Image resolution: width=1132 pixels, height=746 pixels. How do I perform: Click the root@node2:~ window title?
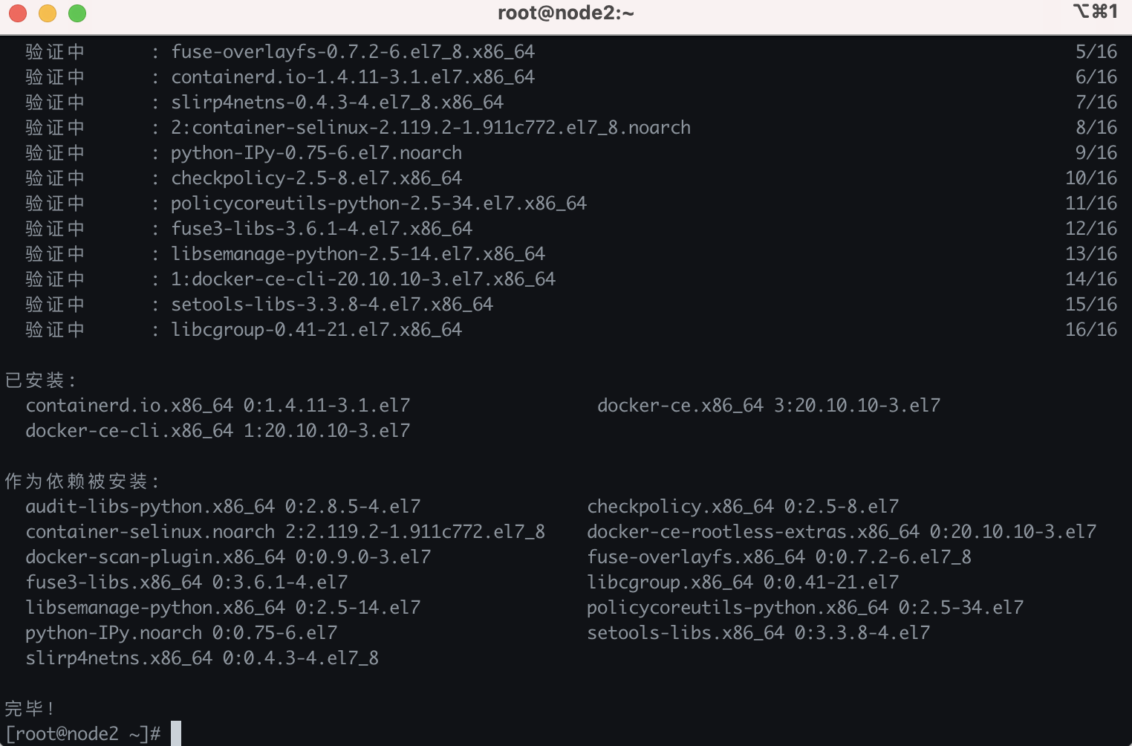[565, 13]
